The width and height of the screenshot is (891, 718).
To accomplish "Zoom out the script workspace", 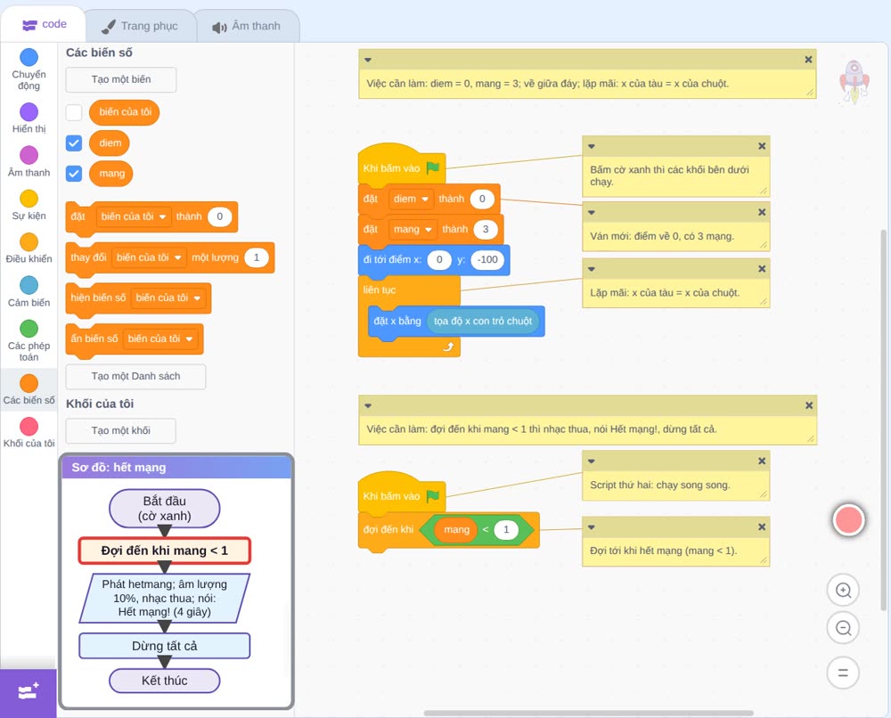I will (x=843, y=628).
